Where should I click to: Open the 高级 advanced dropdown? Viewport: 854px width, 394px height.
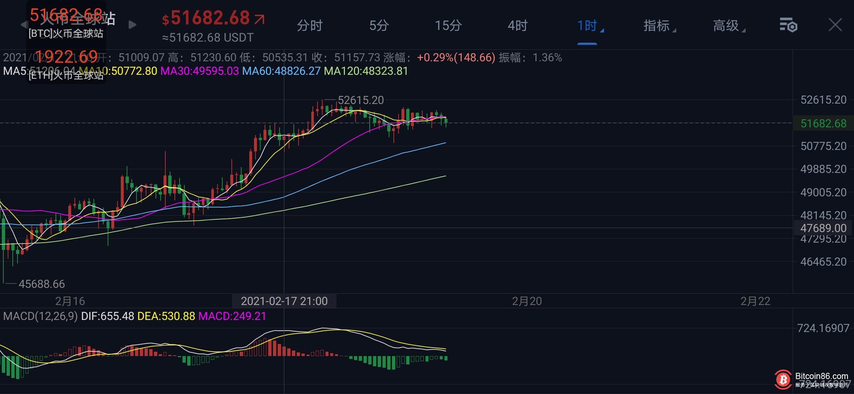click(726, 26)
